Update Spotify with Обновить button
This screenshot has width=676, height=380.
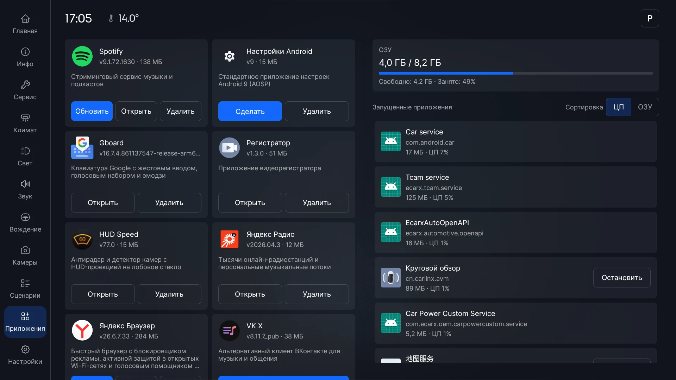tap(92, 111)
